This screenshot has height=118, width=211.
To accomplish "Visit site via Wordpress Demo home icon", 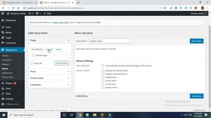I will (x=16, y=13).
